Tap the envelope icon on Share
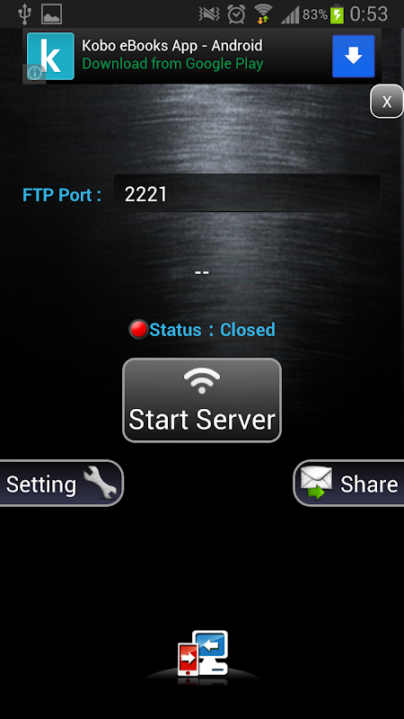Image resolution: width=404 pixels, height=719 pixels. point(316,483)
